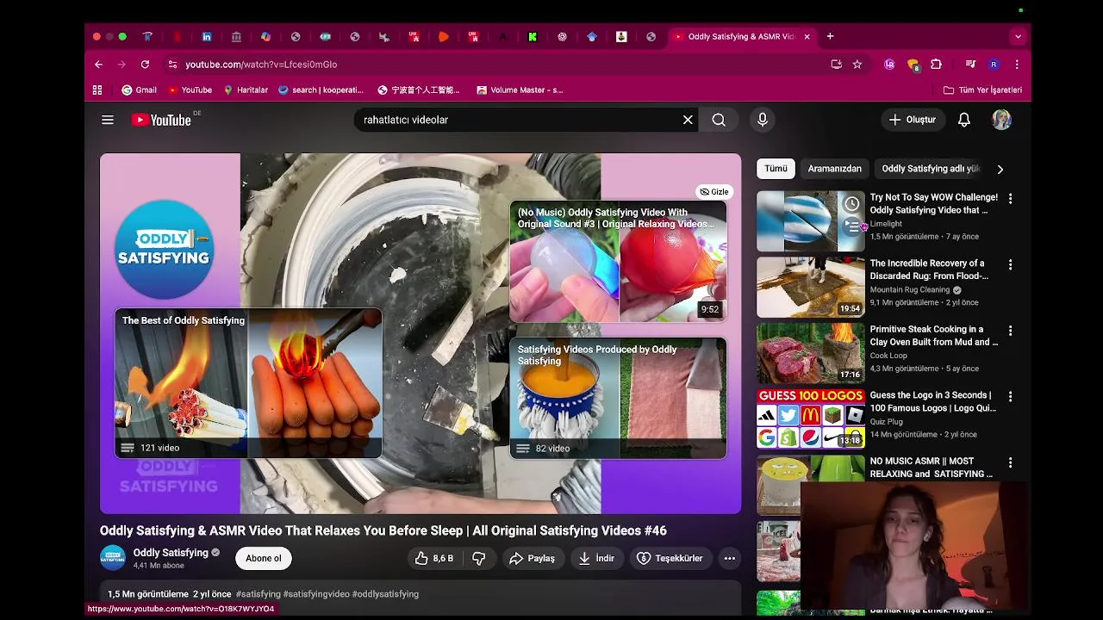Image resolution: width=1103 pixels, height=620 pixels.
Task: Open The Best of Oddly Satisfying playlist card
Action: pyautogui.click(x=248, y=384)
